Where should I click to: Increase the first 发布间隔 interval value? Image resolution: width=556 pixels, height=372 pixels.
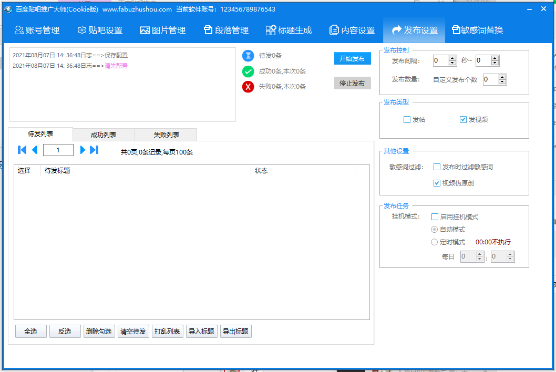click(452, 58)
